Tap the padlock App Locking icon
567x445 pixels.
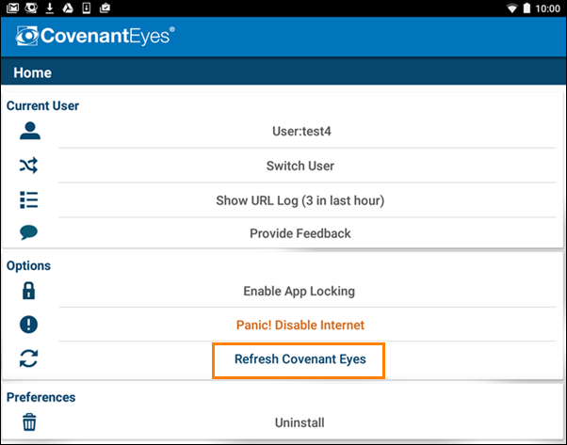tap(28, 291)
